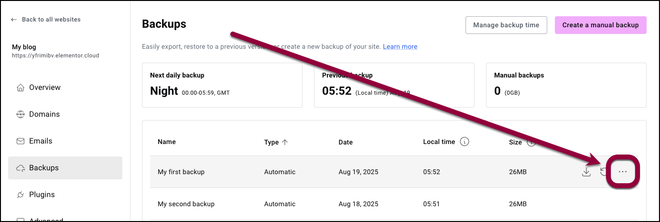Click the Date column header
Screen dimensions: 660x222
tap(346, 142)
